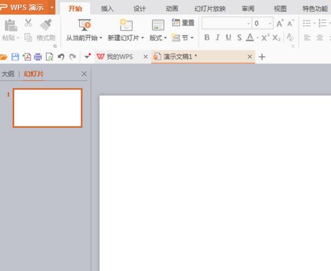
Task: Toggle Bold formatting
Action: pos(207,38)
